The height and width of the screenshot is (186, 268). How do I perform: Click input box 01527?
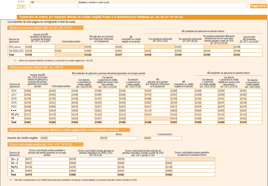pos(193,47)
